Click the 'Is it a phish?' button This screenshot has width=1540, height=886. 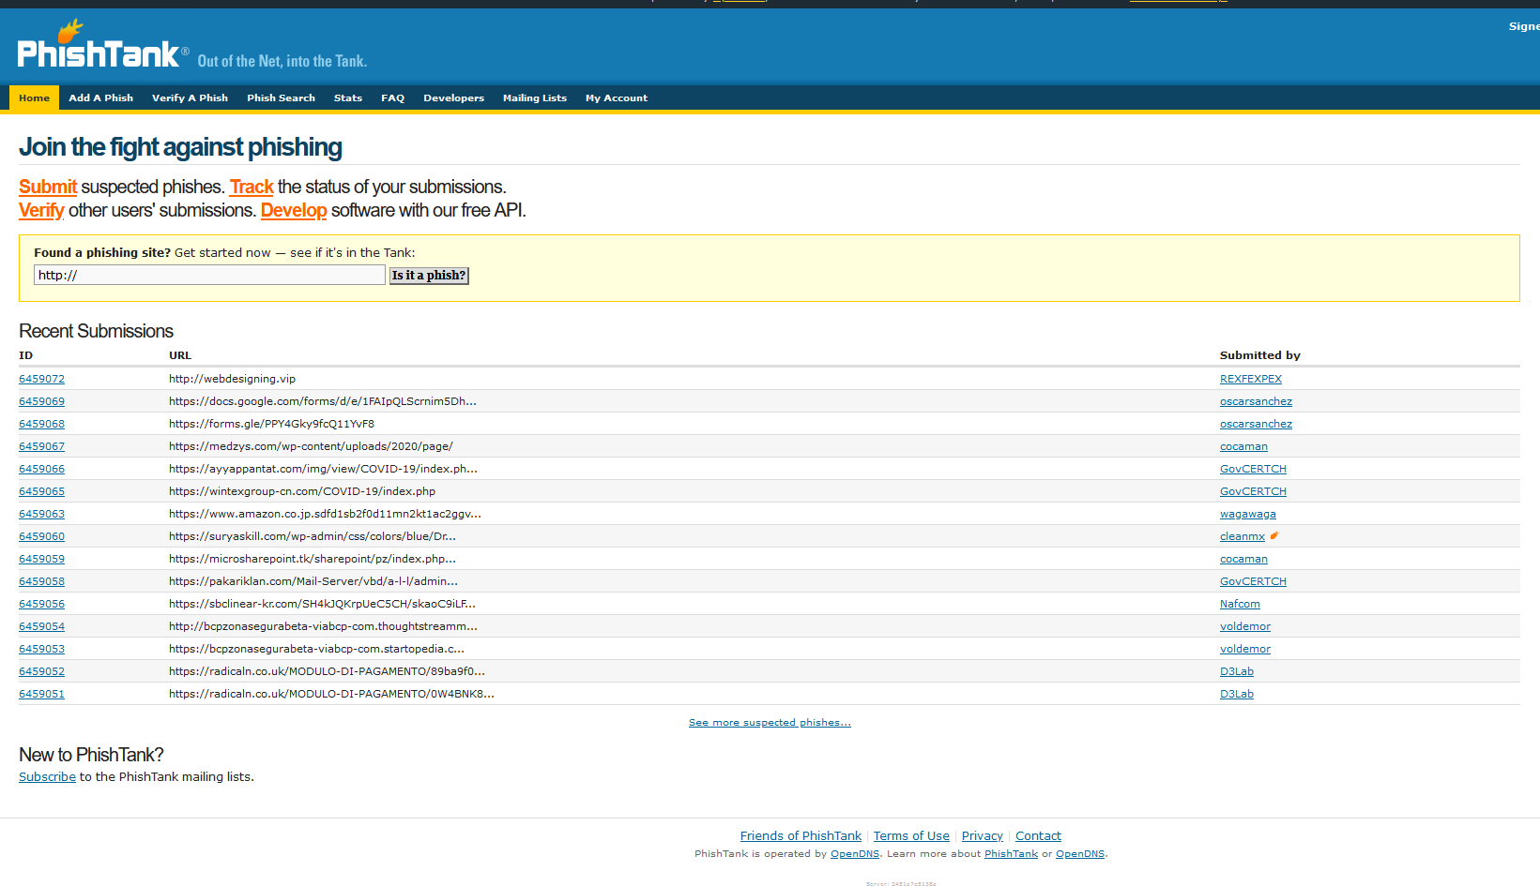[429, 276]
